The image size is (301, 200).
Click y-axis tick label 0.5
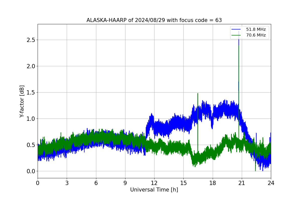pyautogui.click(x=31, y=145)
